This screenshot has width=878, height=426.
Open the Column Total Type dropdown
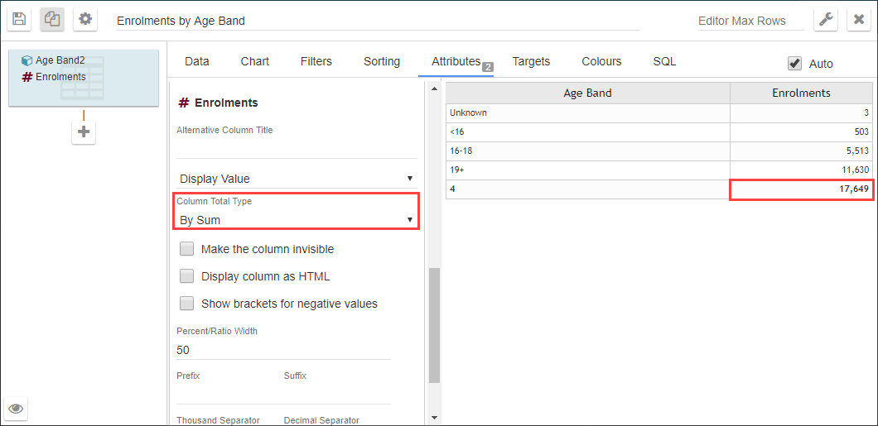pos(297,220)
